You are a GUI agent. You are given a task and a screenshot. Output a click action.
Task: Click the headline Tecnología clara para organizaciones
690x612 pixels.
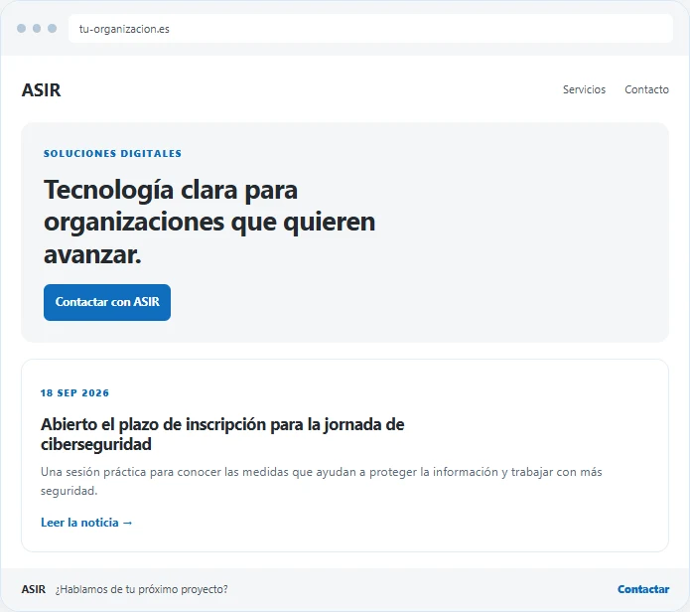[x=209, y=222]
